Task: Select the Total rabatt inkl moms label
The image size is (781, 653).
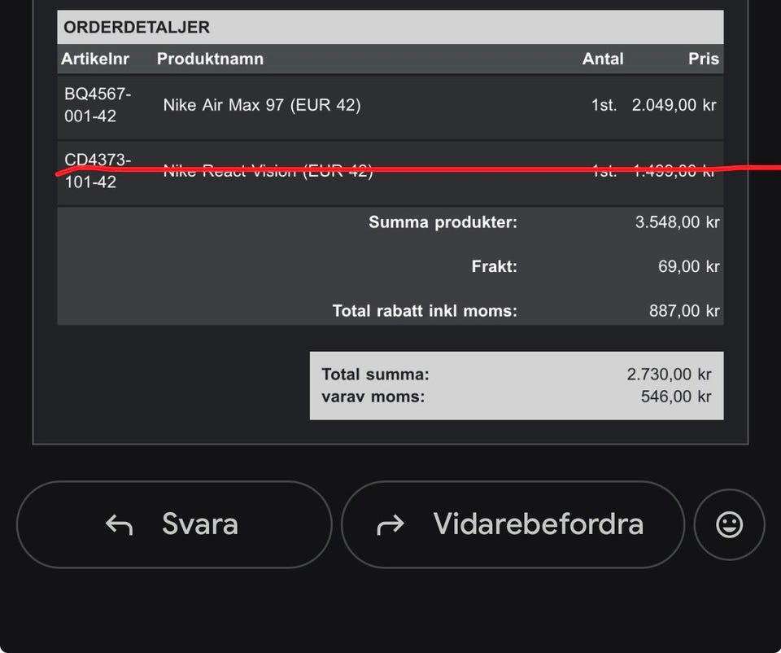Action: click(x=425, y=310)
